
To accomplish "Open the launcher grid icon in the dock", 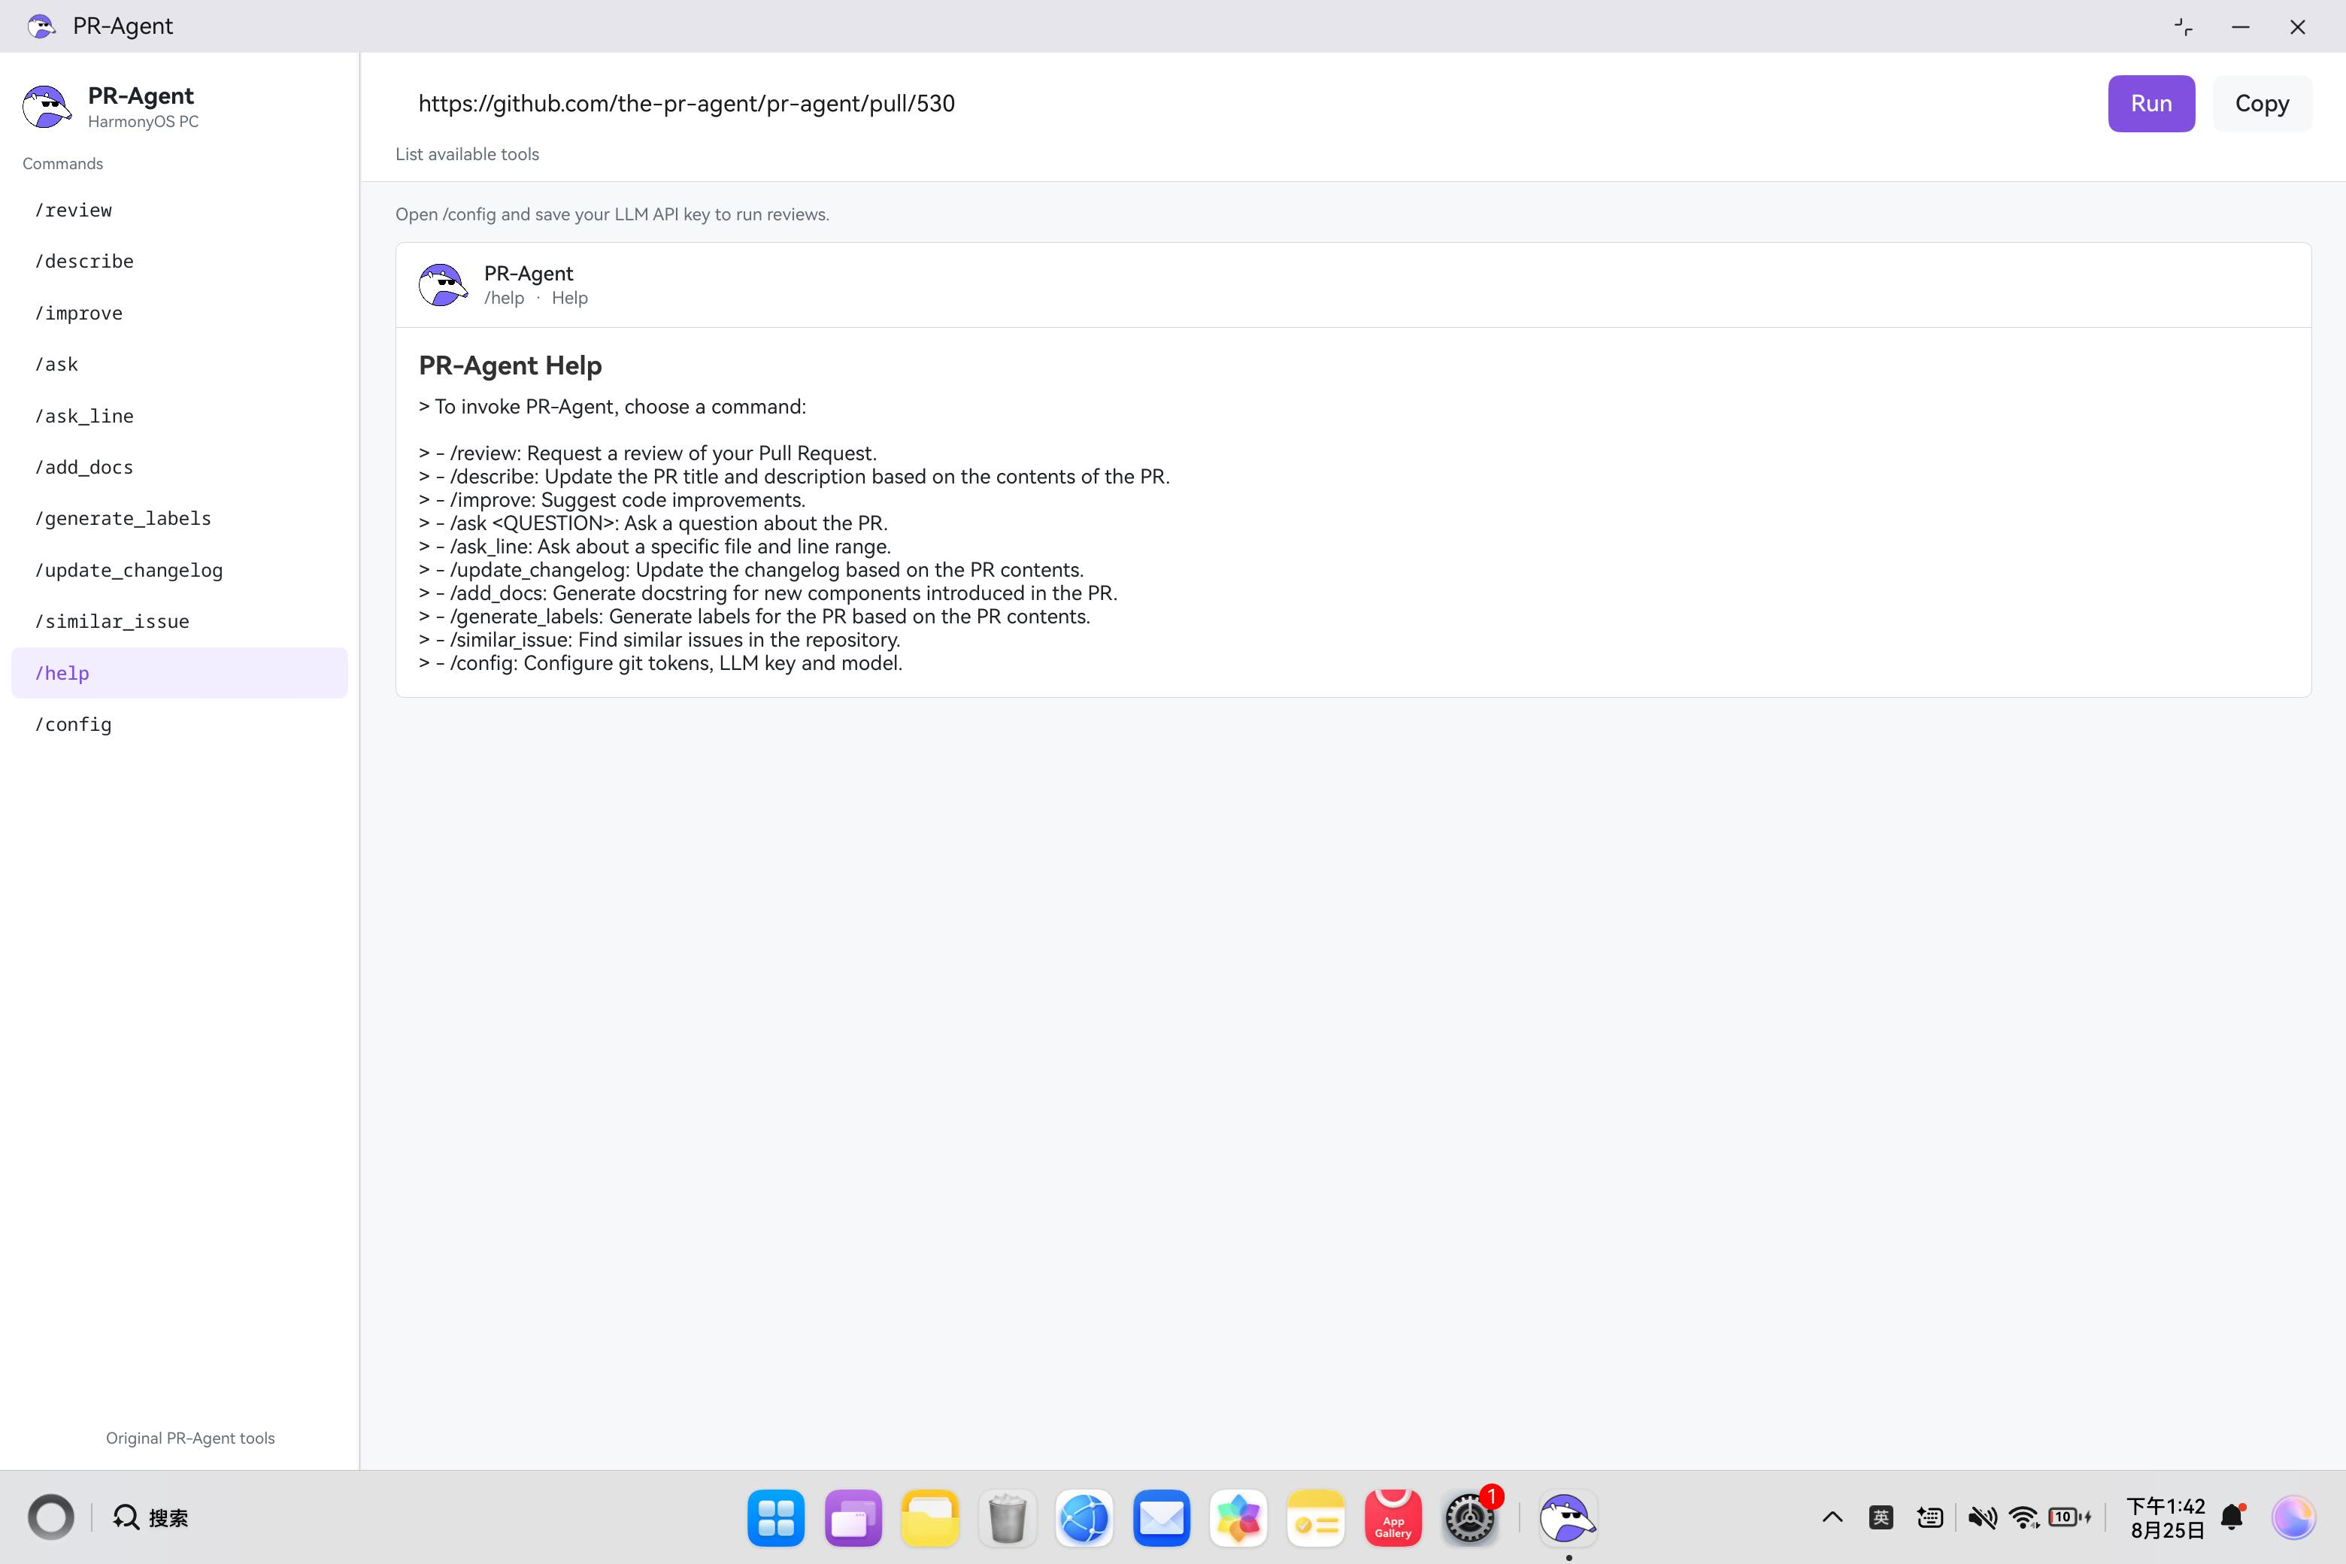I will [x=776, y=1517].
